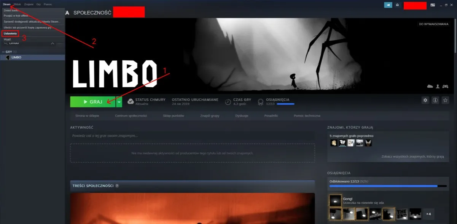Go to Strona w sklepie link
457x224 pixels.
tap(87, 115)
